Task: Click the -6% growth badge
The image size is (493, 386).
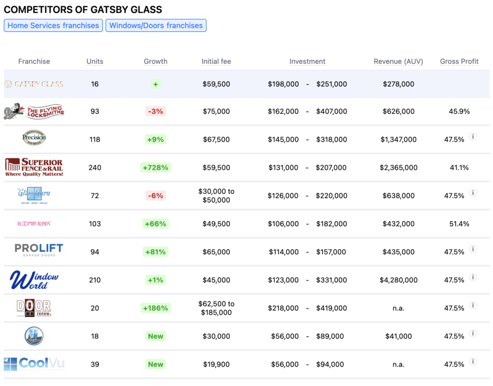Action: [x=156, y=196]
